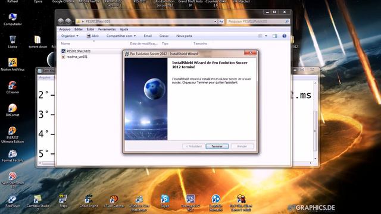Open the Ferramentas menu
Screen dimensions: 381x214
(107, 29)
